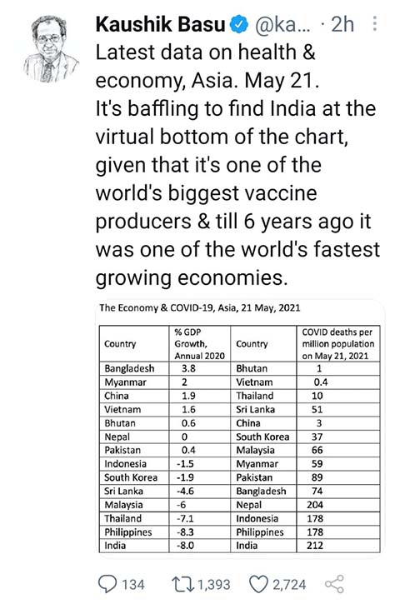Open the share icon menu

point(334,584)
